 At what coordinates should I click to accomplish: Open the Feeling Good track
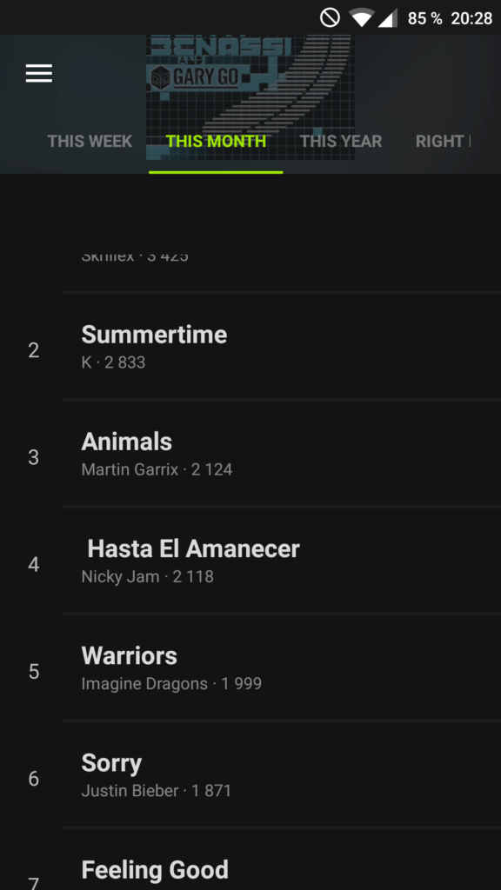click(x=282, y=860)
